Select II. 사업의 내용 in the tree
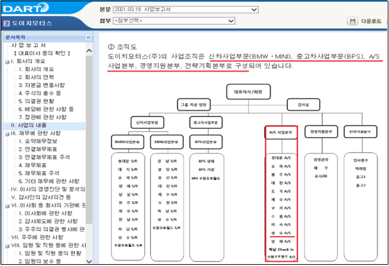 [29, 125]
